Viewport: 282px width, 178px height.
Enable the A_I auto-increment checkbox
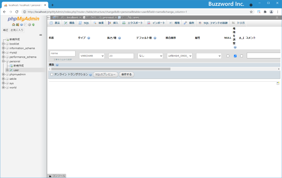242,56
